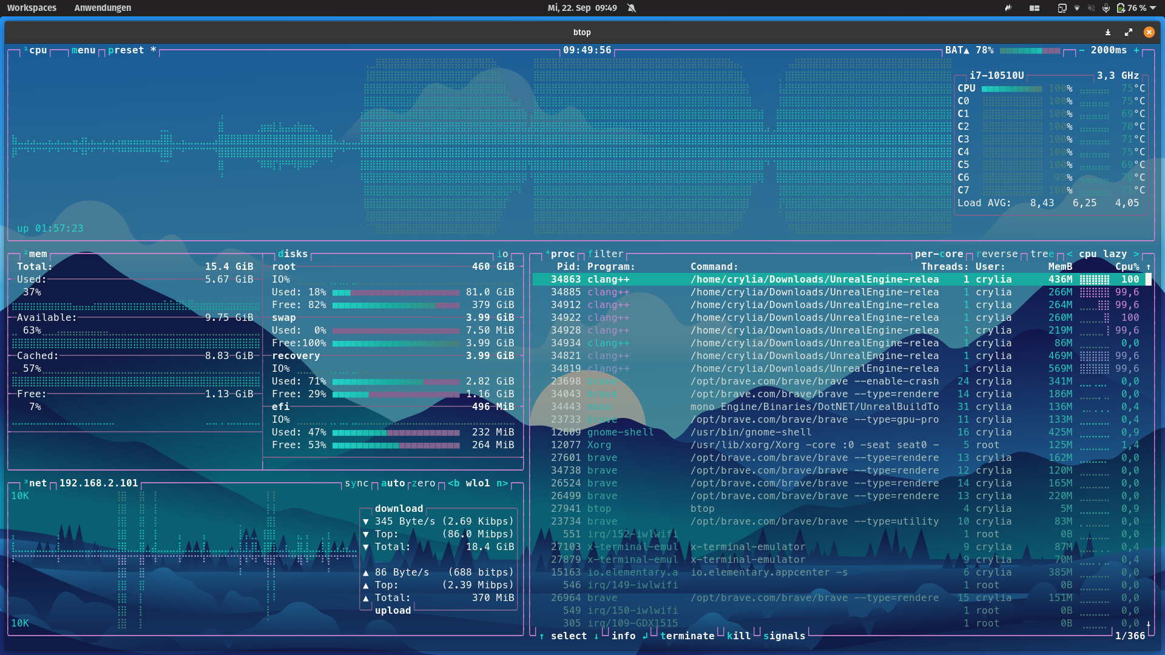Click the select up arrow
The width and height of the screenshot is (1165, 655).
click(x=542, y=636)
